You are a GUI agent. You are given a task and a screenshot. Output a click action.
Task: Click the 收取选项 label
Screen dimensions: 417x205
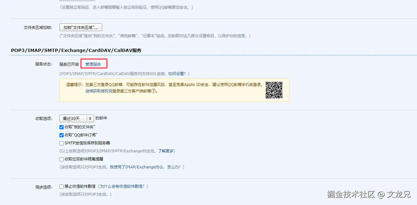(x=44, y=119)
